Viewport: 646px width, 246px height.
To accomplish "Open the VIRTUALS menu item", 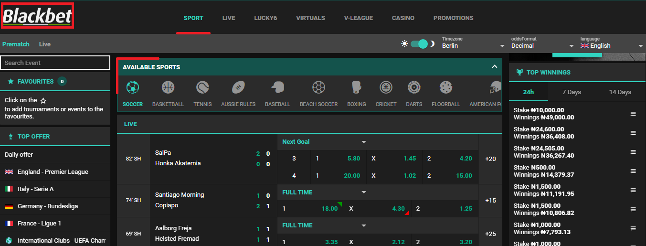I will [x=310, y=18].
